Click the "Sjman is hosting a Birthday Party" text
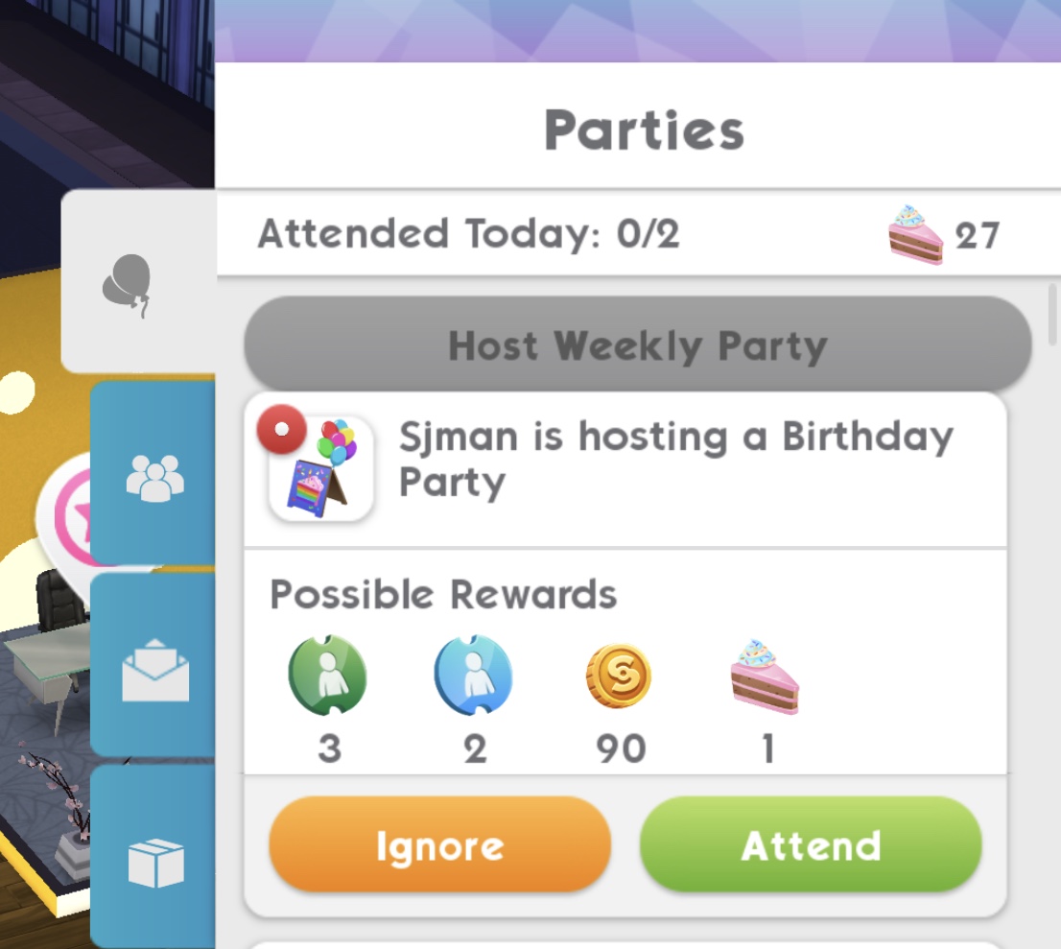1061x949 pixels. pos(676,459)
